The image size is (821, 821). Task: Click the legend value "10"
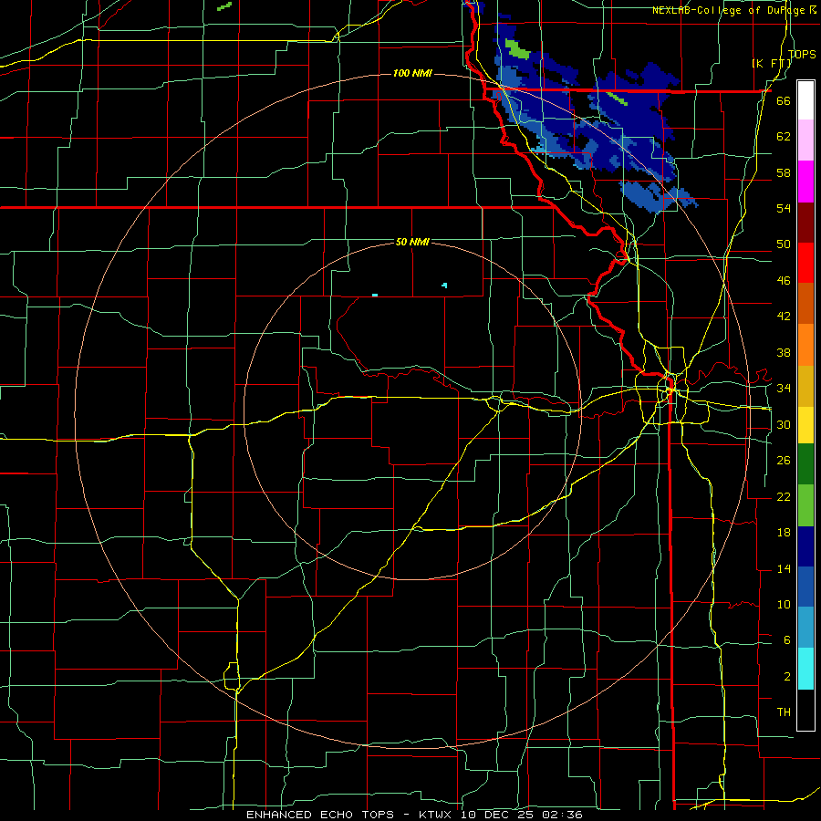click(784, 604)
